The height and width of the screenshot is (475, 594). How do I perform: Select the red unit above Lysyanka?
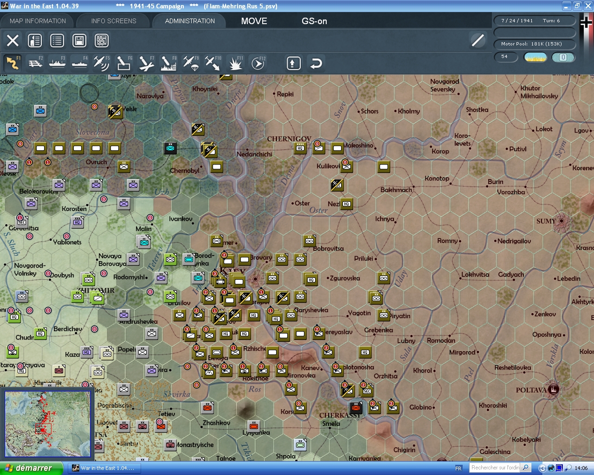(x=254, y=426)
